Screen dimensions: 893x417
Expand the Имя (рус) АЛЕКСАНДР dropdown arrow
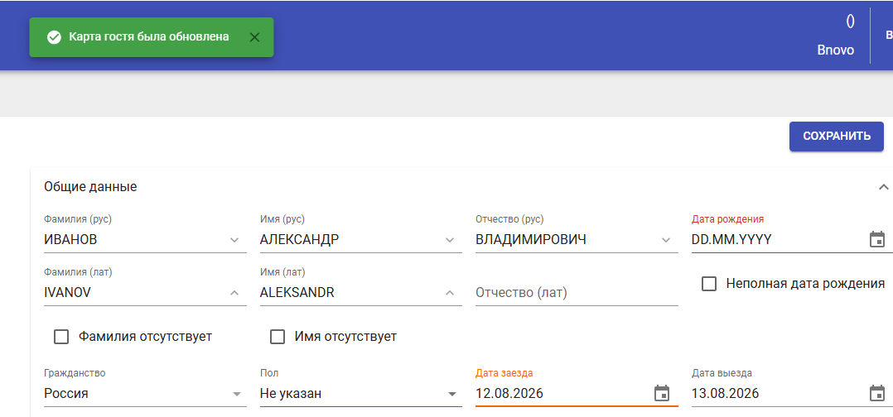(449, 240)
